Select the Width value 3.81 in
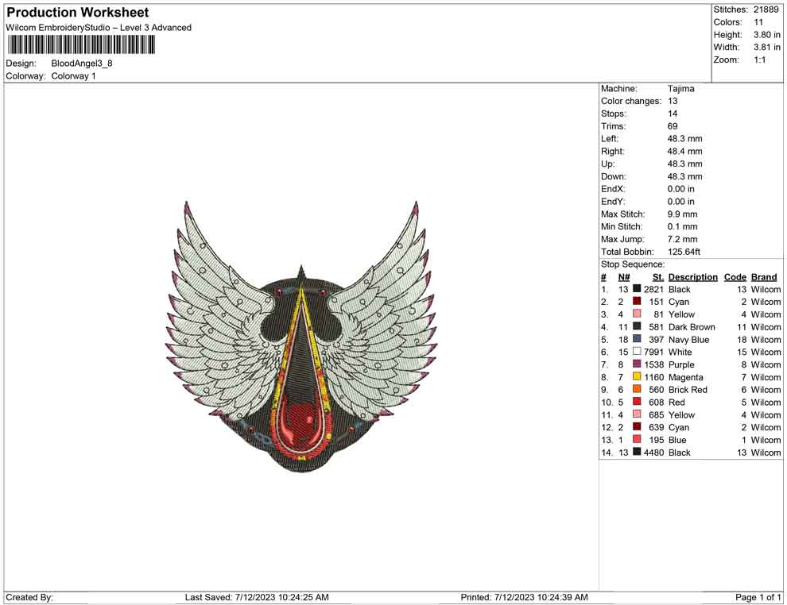The height and width of the screenshot is (605, 787). pos(767,47)
